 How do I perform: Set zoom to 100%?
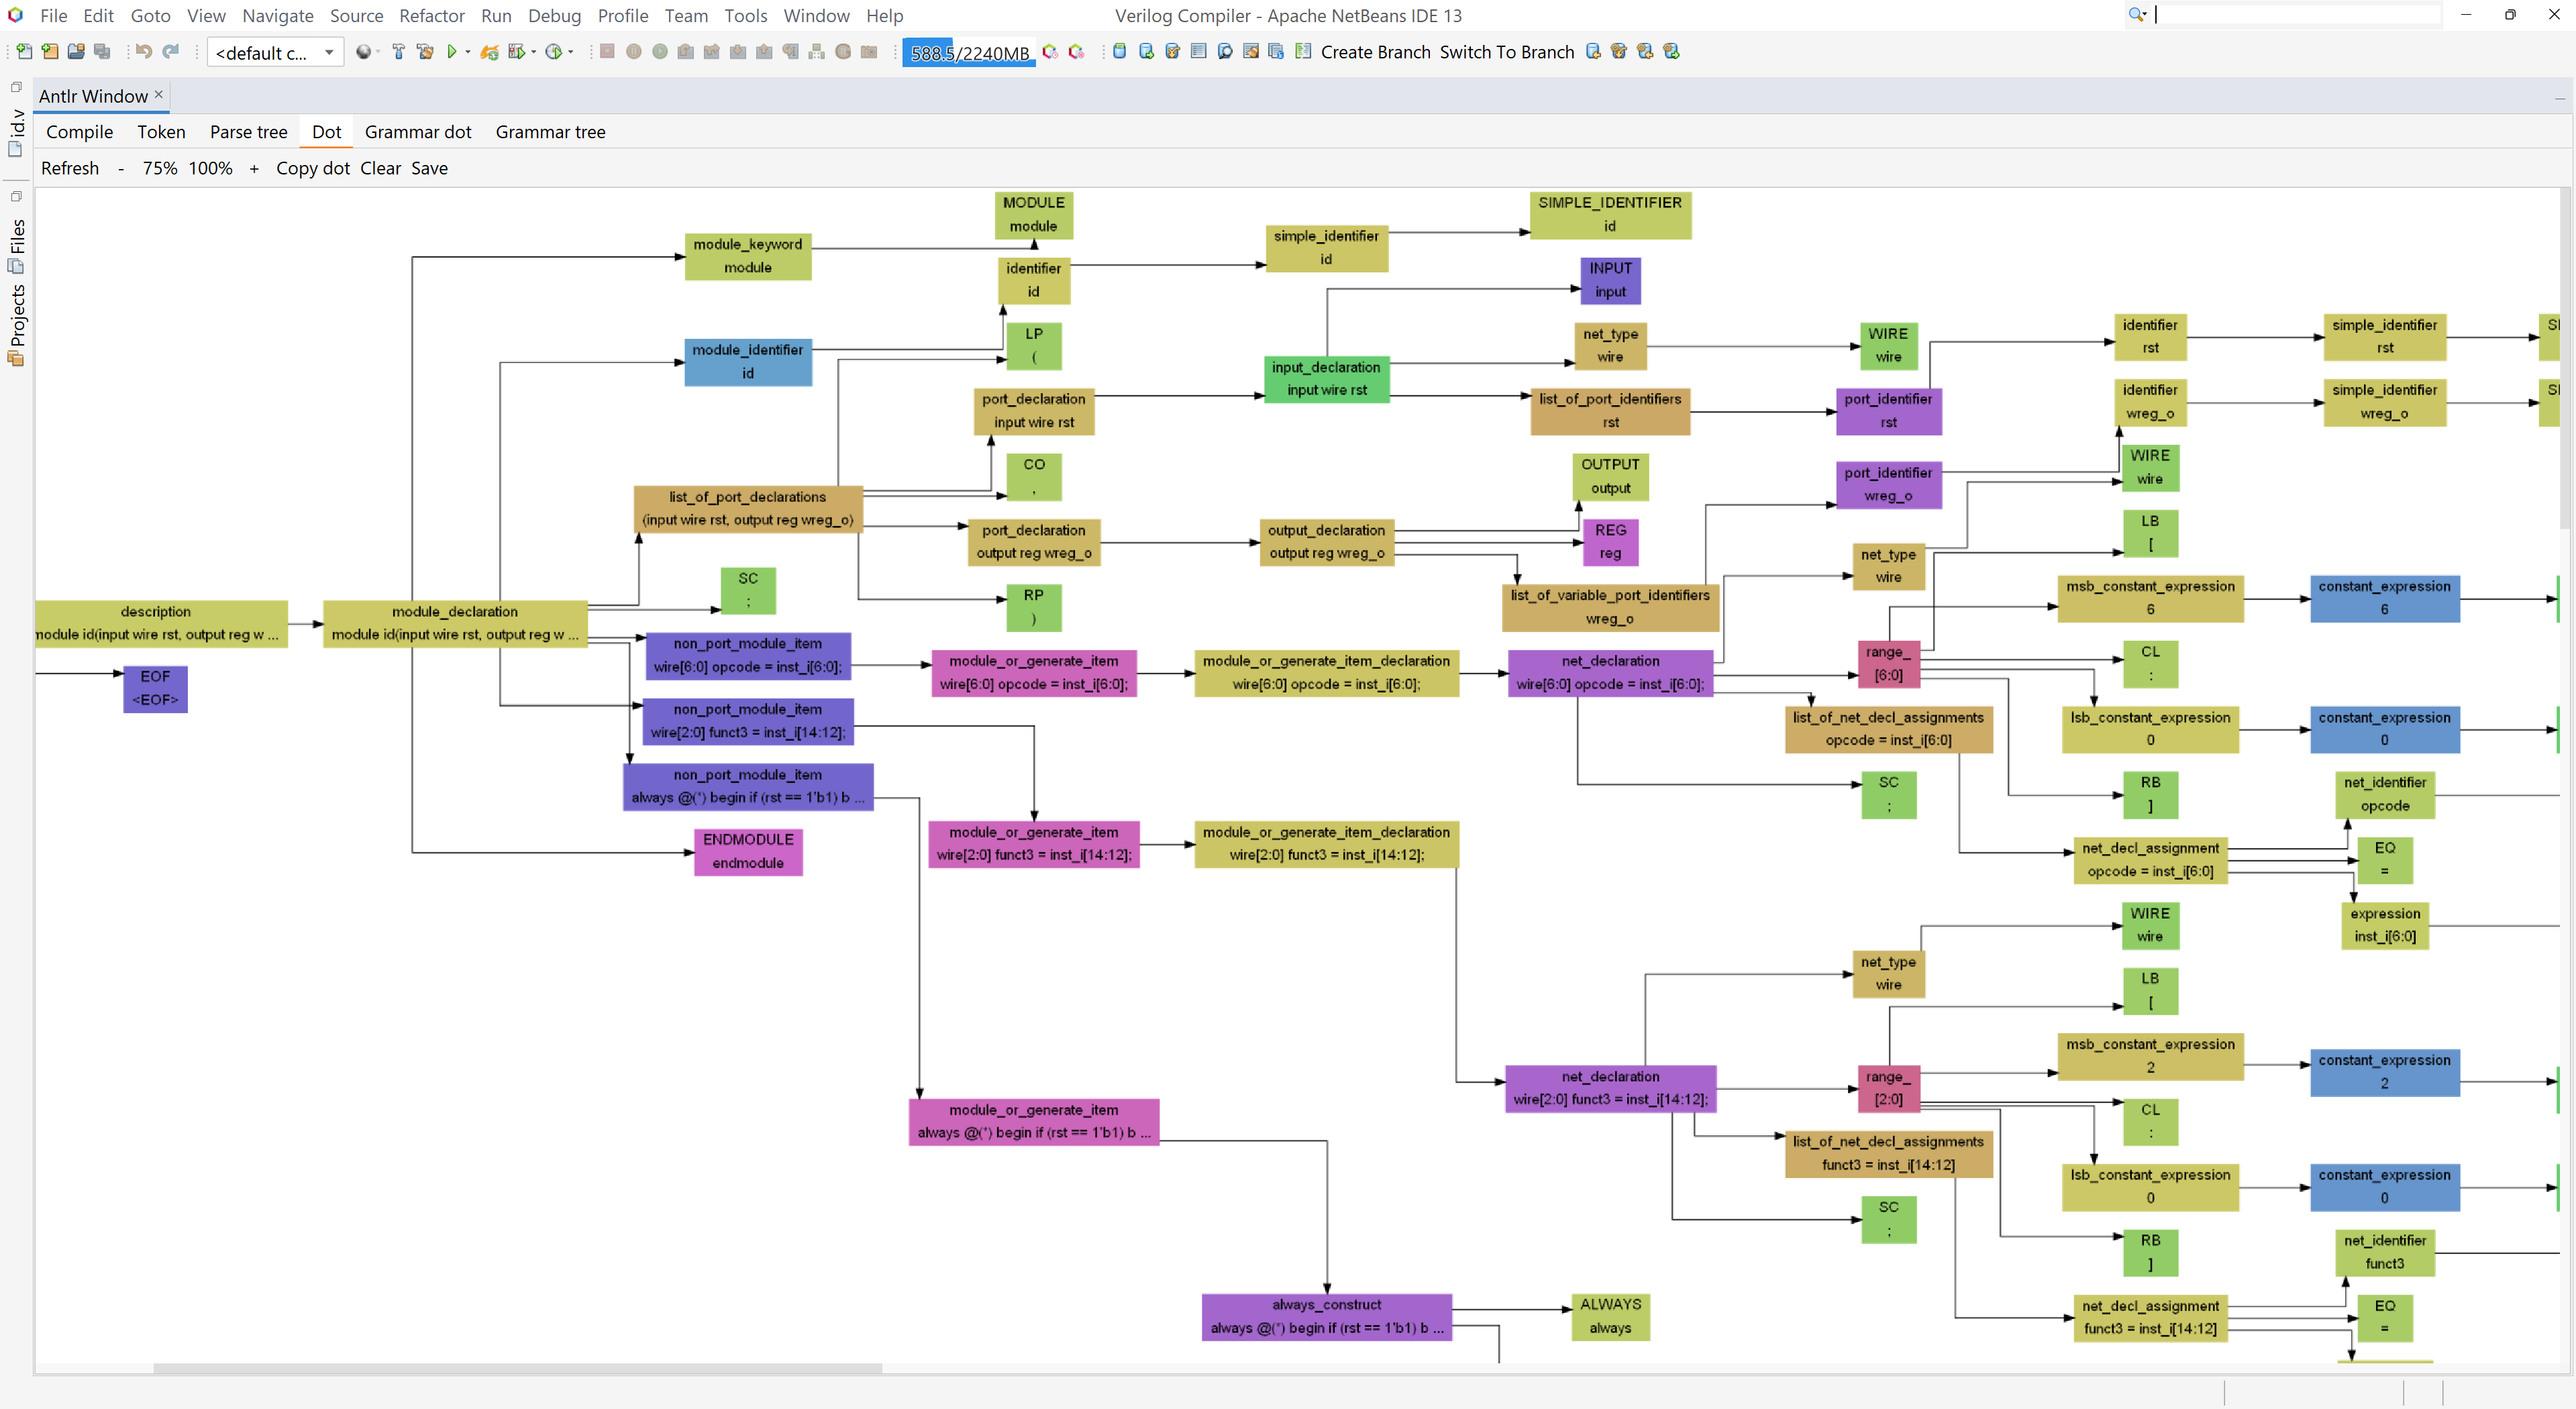tap(210, 168)
